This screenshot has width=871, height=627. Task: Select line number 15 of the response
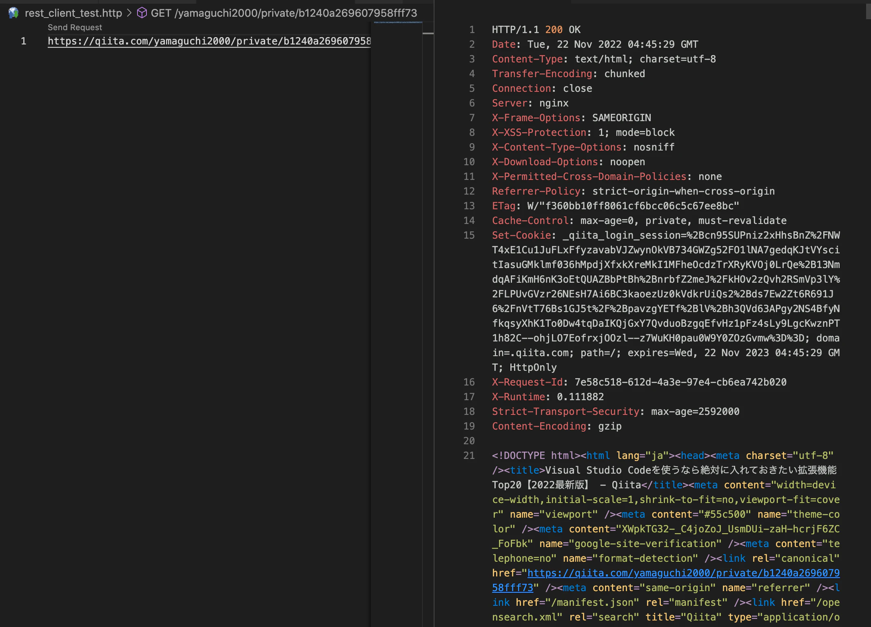469,235
